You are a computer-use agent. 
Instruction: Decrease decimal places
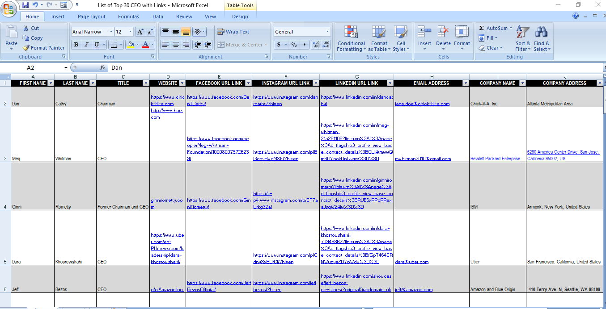[x=326, y=45]
